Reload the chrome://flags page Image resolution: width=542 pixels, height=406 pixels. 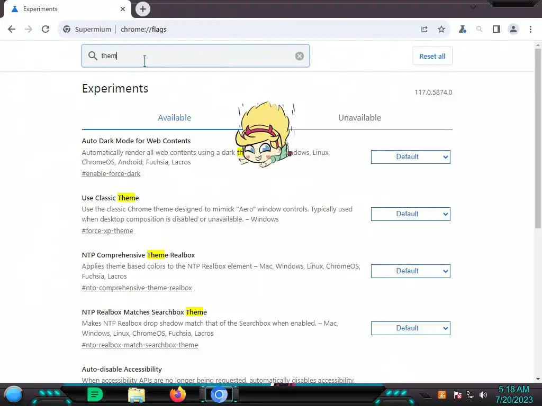tap(46, 30)
